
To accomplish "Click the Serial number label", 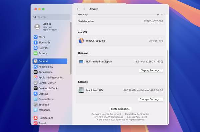I will 86,21.
